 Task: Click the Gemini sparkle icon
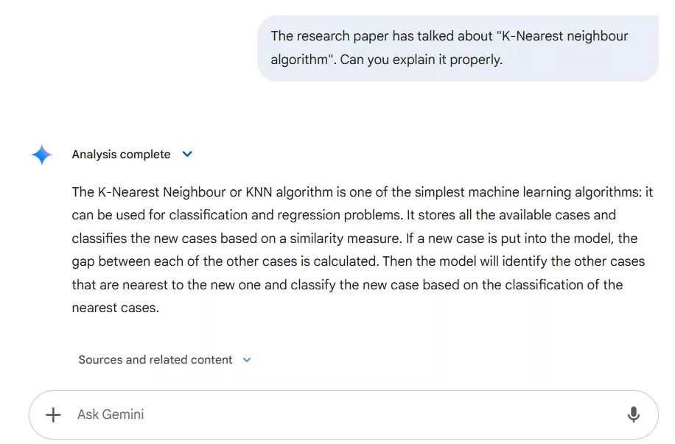(x=42, y=155)
